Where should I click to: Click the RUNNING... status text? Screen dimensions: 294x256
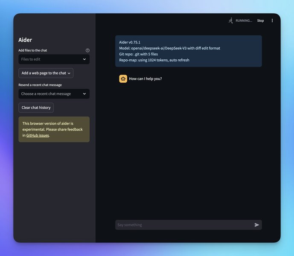click(x=244, y=20)
